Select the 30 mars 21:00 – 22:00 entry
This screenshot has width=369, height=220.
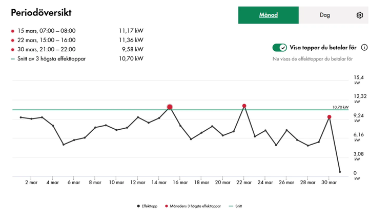click(46, 49)
